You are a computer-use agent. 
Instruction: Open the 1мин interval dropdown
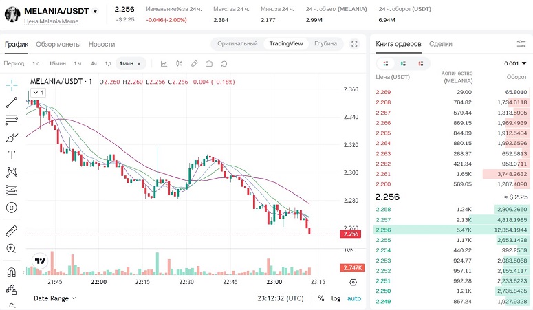click(x=131, y=63)
